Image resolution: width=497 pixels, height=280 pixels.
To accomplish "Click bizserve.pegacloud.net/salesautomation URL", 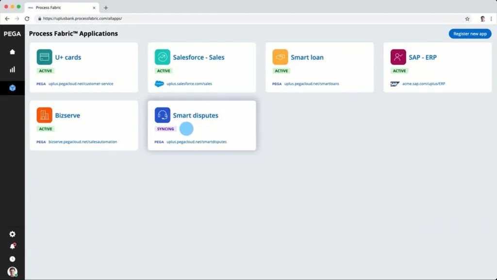I will (x=83, y=142).
